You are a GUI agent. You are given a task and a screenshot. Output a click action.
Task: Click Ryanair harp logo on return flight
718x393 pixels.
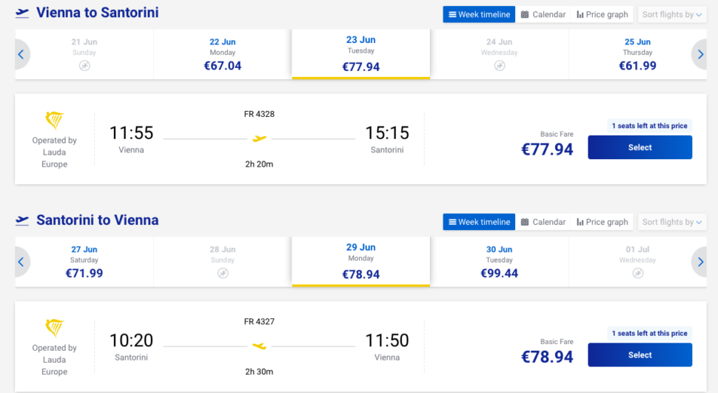click(x=54, y=328)
